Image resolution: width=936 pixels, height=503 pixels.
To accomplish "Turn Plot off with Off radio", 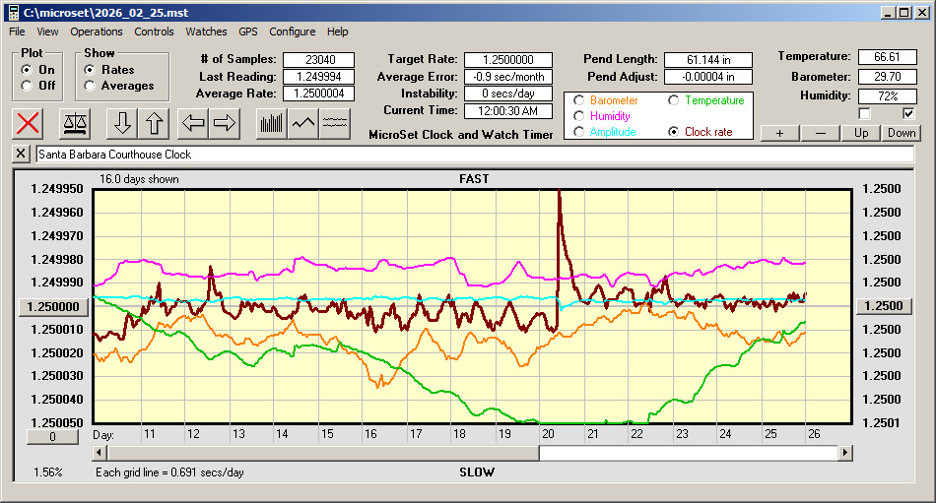I will [27, 86].
